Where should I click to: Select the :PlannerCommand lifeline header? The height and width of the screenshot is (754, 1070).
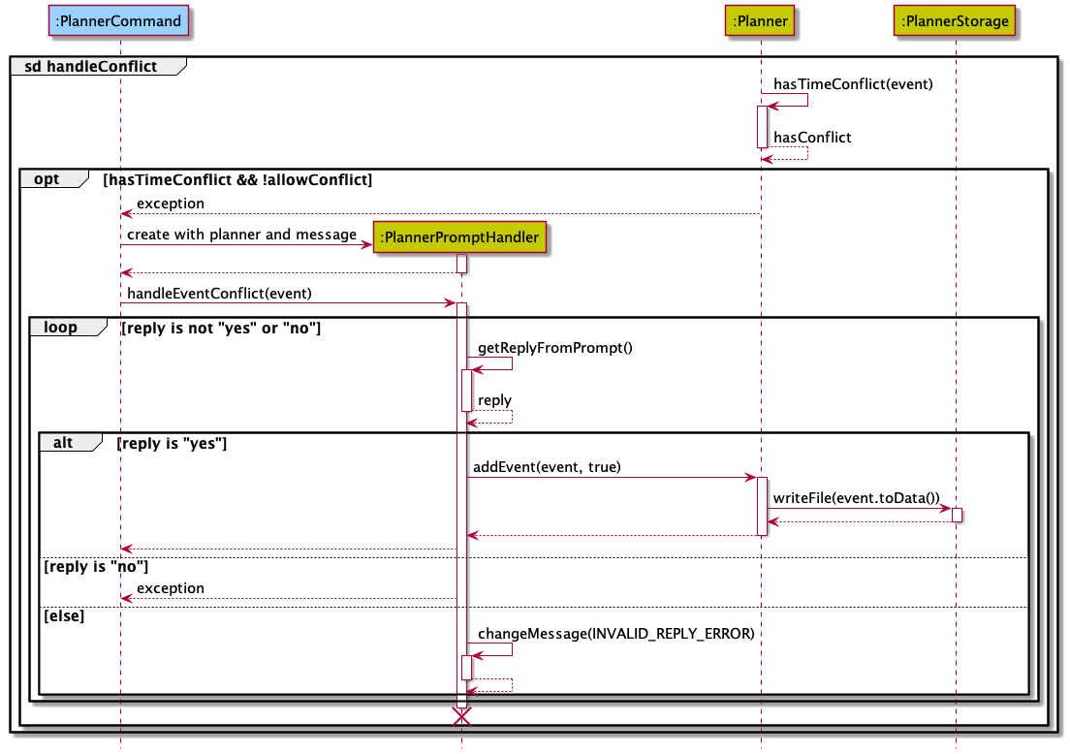pos(118,20)
